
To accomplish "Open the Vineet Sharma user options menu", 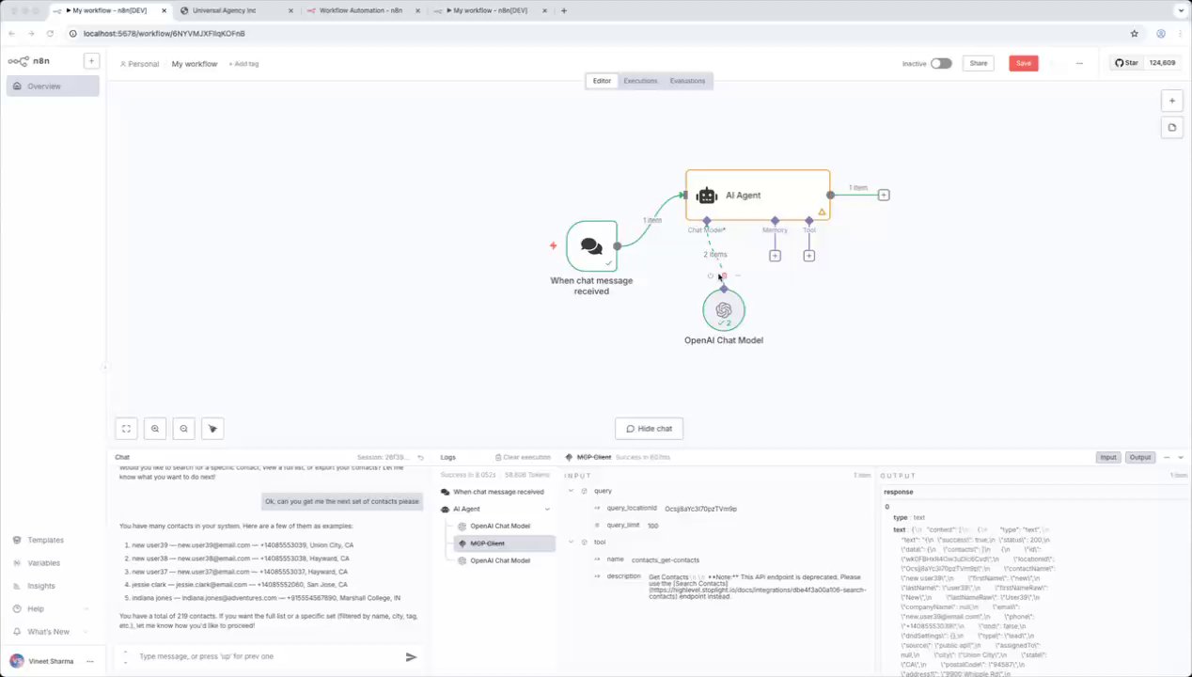I will 90,661.
